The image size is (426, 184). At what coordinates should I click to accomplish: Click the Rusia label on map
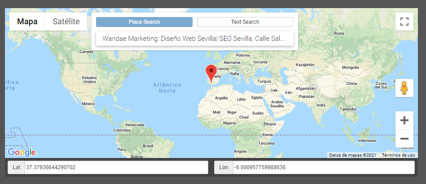pyautogui.click(x=338, y=33)
